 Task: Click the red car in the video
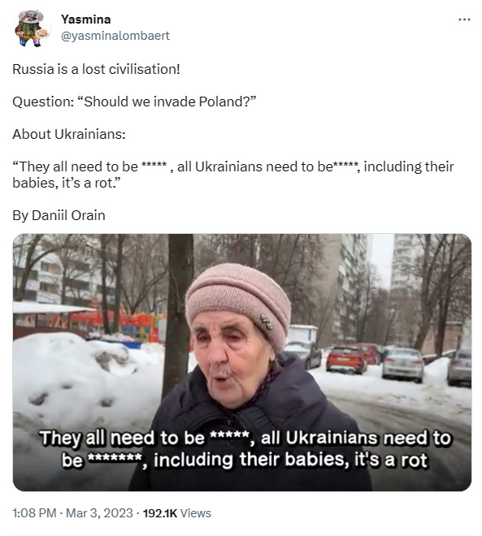(345, 359)
